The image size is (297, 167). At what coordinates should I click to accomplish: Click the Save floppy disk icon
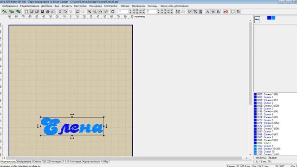click(42, 12)
